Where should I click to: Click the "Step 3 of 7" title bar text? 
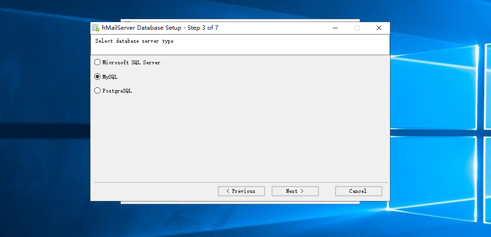202,28
